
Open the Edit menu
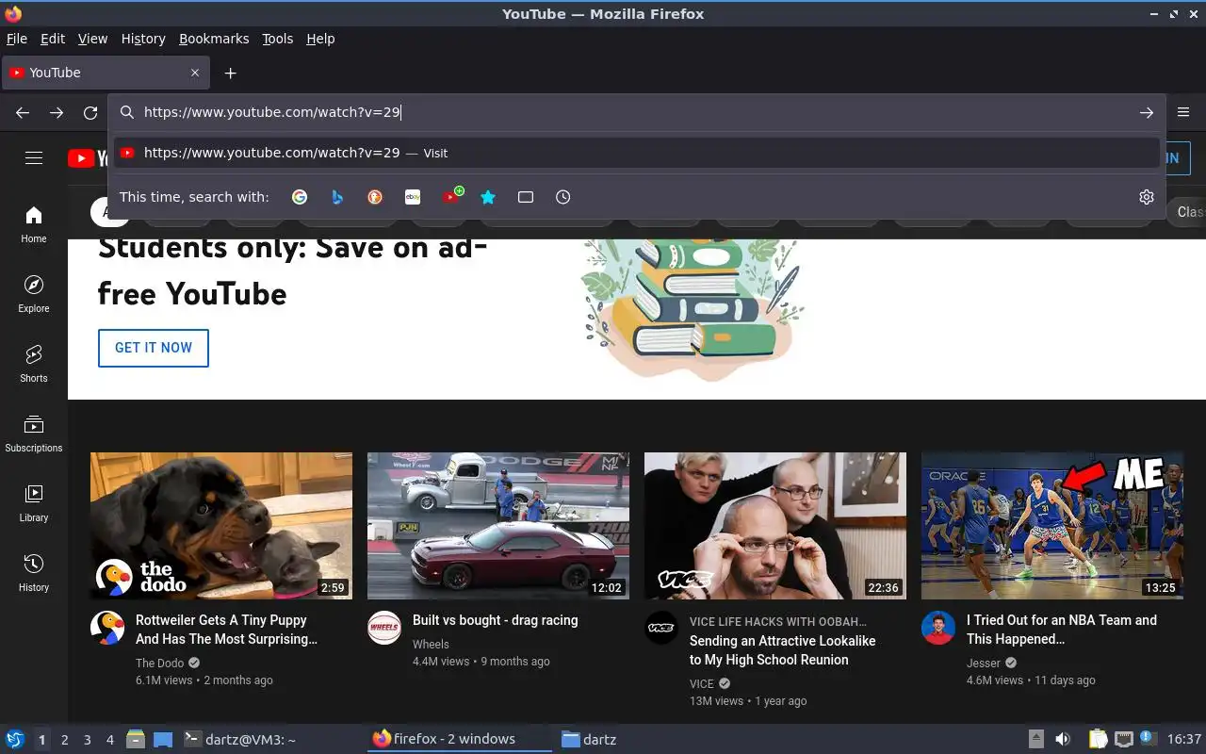tap(53, 39)
